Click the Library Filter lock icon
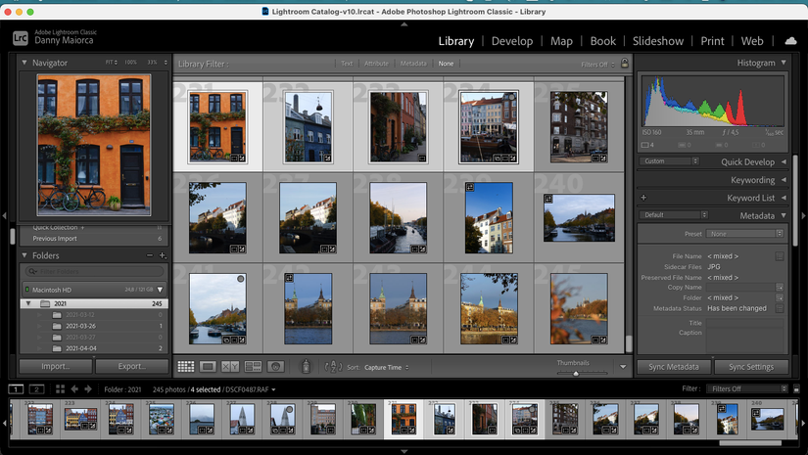 coord(625,64)
